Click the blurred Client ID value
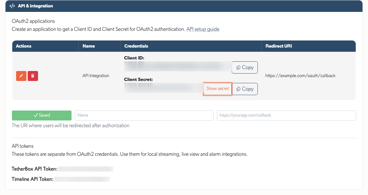Image resolution: width=368 pixels, height=195 pixels. pos(178,66)
